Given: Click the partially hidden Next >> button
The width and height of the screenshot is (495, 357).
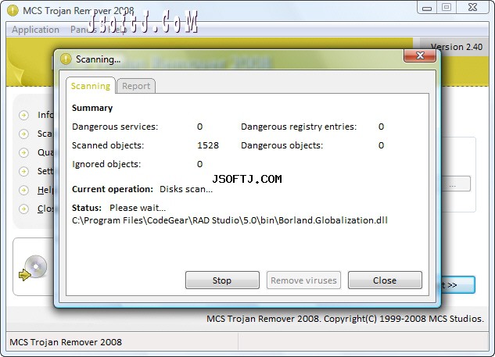Looking at the screenshot, I should [x=457, y=285].
